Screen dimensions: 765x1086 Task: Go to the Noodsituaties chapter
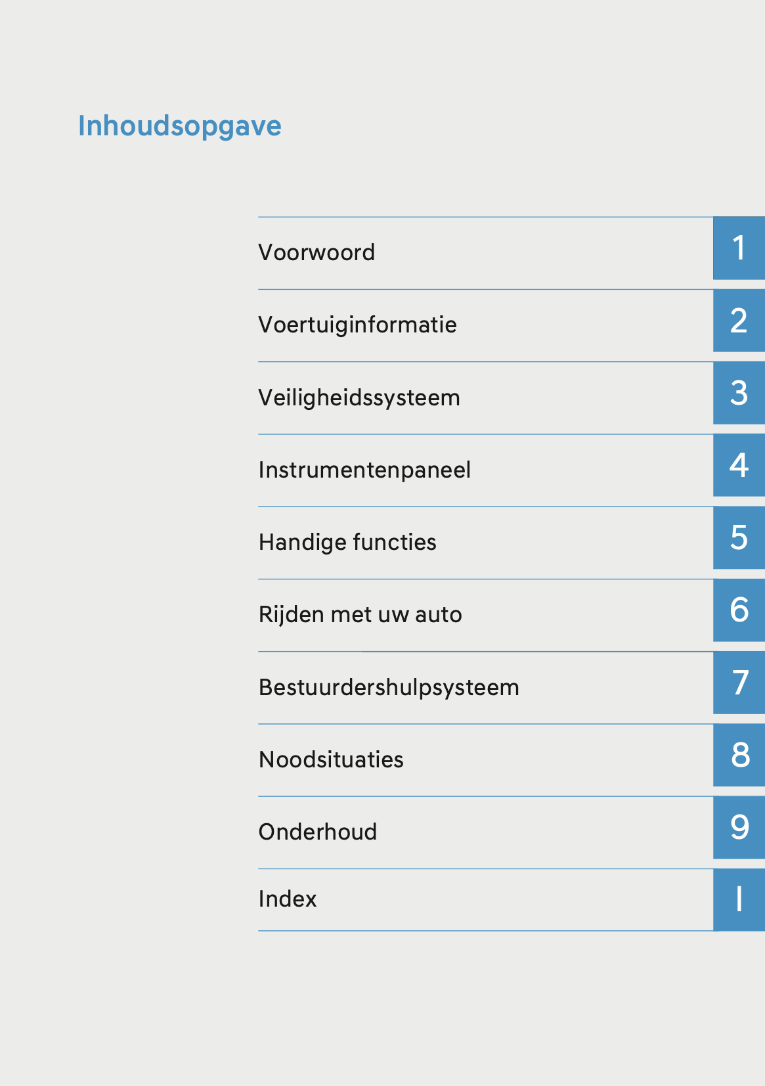tap(331, 759)
